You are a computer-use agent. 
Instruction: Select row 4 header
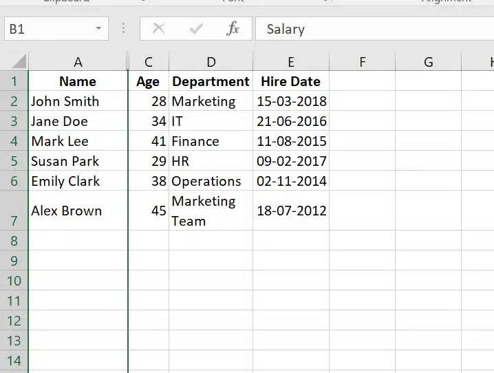[x=14, y=141]
